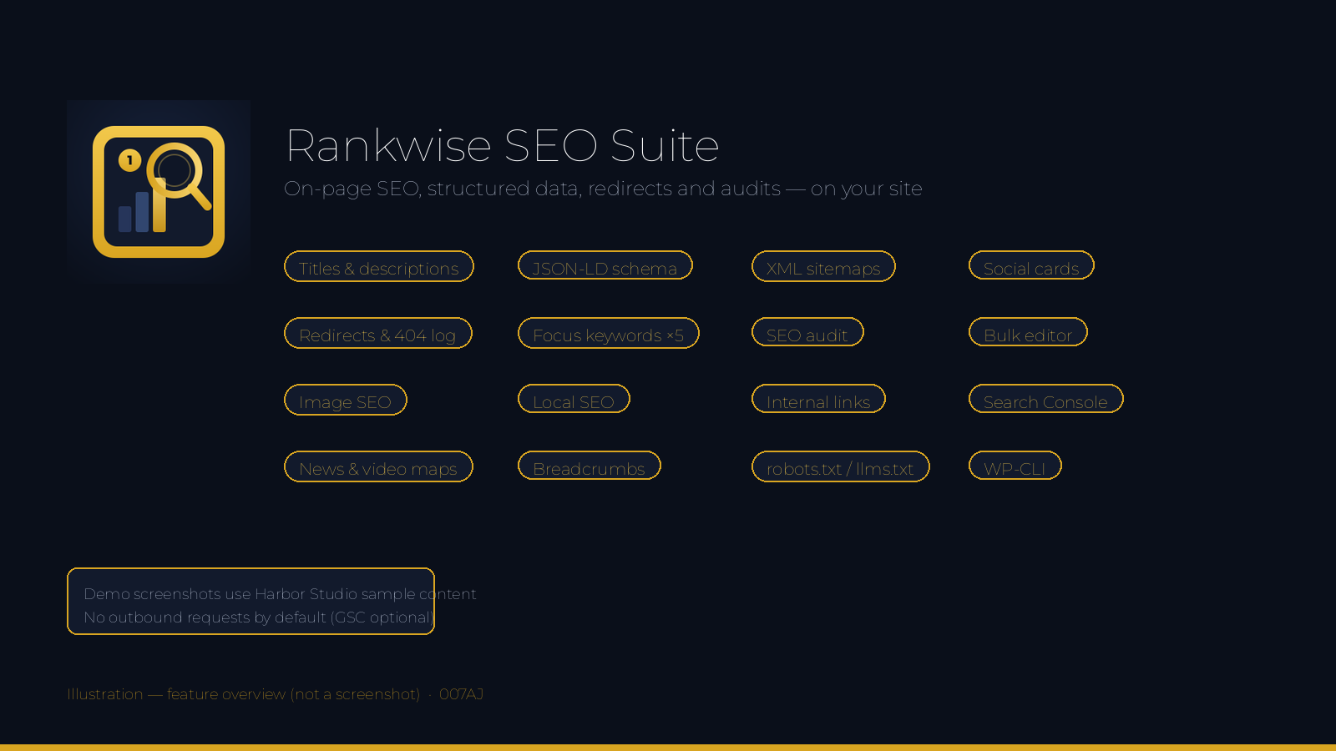
Task: Click the Demo screenshots notice line
Action: click(x=280, y=593)
